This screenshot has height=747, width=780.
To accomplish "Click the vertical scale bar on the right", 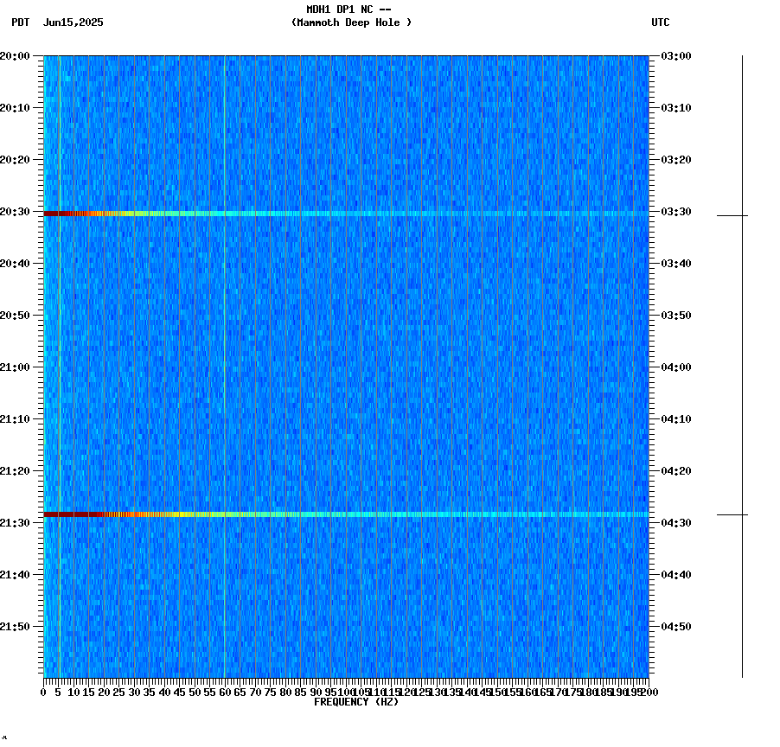I will coord(744,363).
